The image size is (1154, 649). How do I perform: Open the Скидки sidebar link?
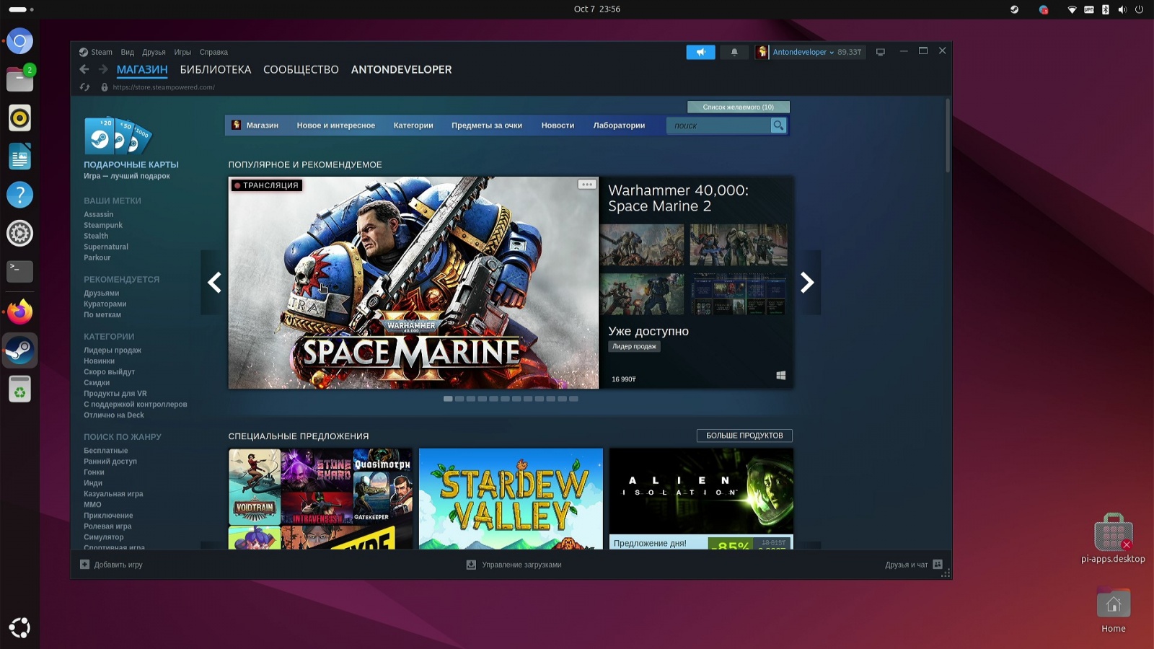97,383
